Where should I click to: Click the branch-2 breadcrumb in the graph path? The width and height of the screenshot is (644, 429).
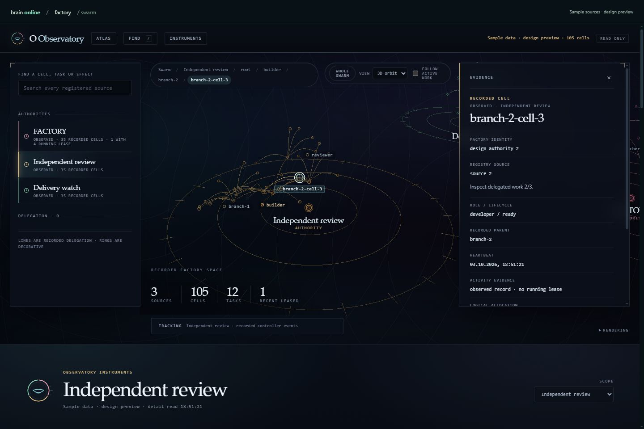coord(168,80)
